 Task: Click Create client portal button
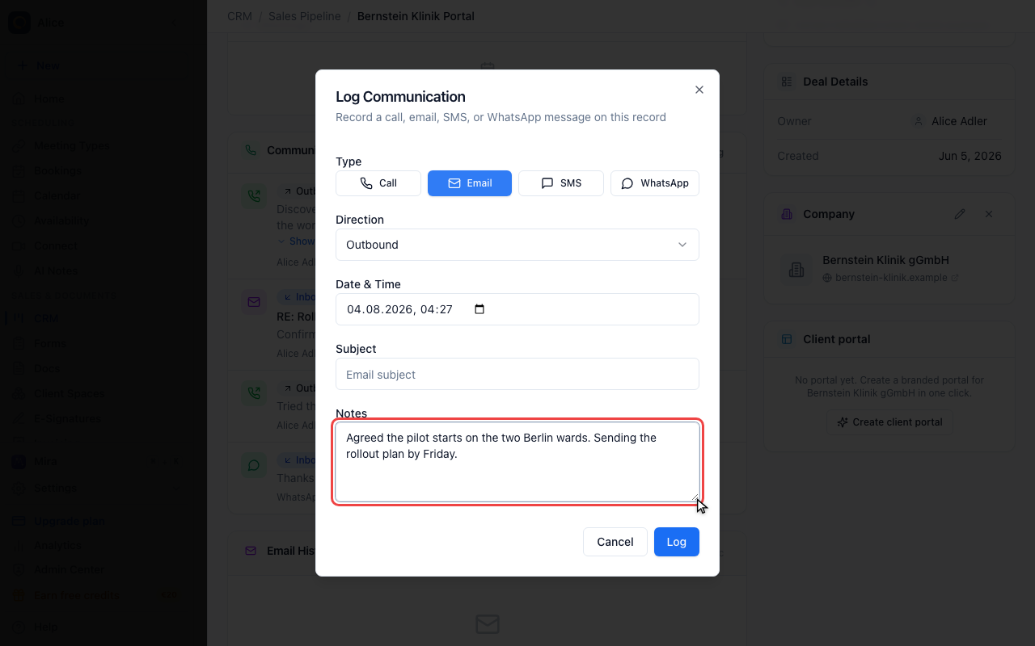[x=890, y=422]
